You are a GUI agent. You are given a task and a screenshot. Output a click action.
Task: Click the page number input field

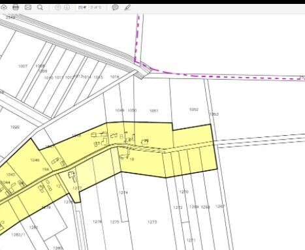tap(82, 8)
